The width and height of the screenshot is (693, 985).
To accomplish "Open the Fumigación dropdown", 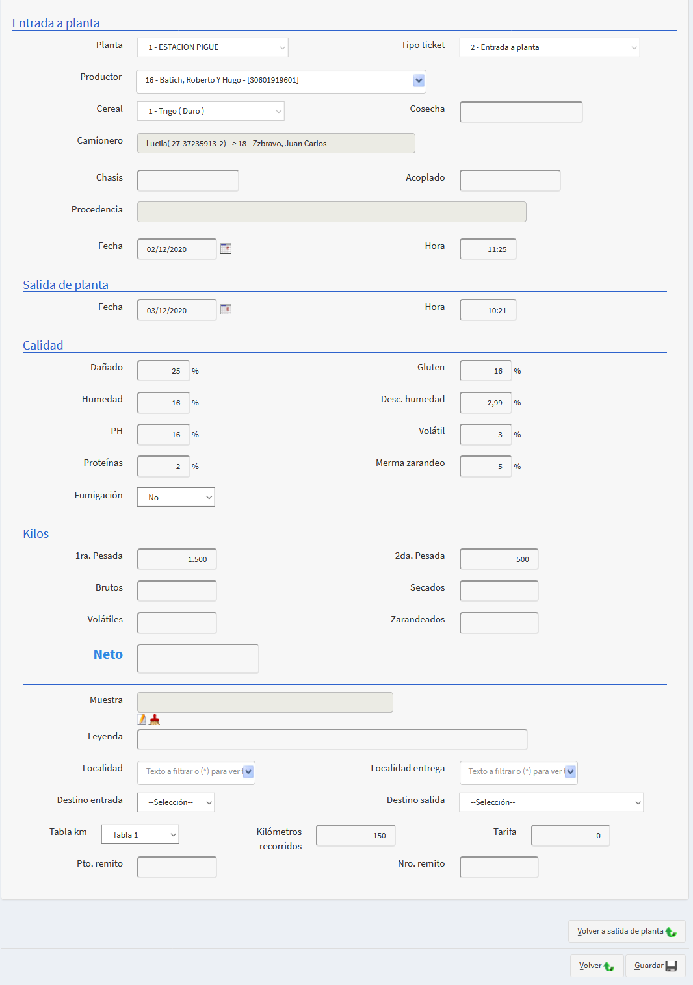I will [176, 497].
